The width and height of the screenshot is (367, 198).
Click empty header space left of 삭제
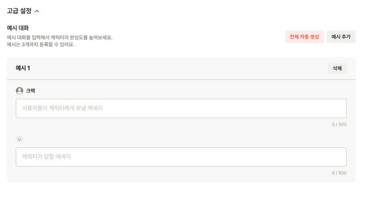179,68
